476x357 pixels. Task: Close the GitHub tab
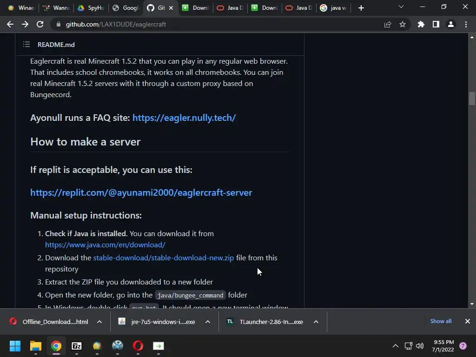(171, 8)
